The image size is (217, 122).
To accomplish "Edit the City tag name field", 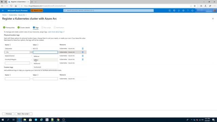I will pos(17,52).
